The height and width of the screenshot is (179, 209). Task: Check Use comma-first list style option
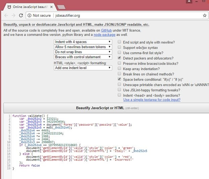(120, 53)
